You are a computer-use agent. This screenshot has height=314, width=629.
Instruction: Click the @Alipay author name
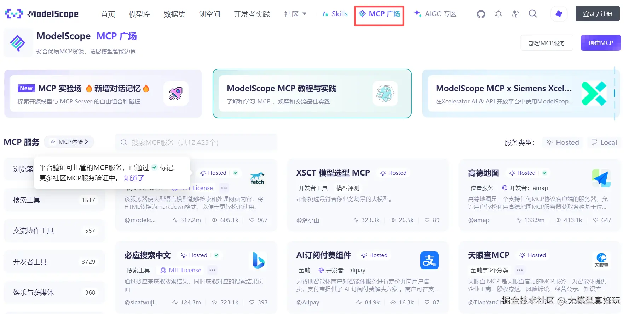coord(308,302)
